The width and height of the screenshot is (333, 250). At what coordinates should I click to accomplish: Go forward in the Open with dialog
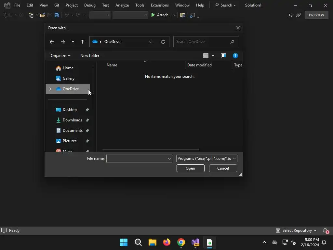[63, 42]
